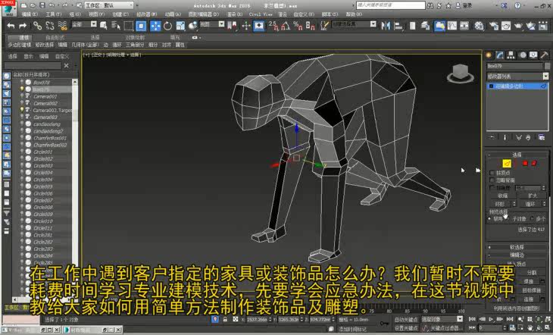
Task: Switch to Create command panel tab
Action: [x=489, y=55]
